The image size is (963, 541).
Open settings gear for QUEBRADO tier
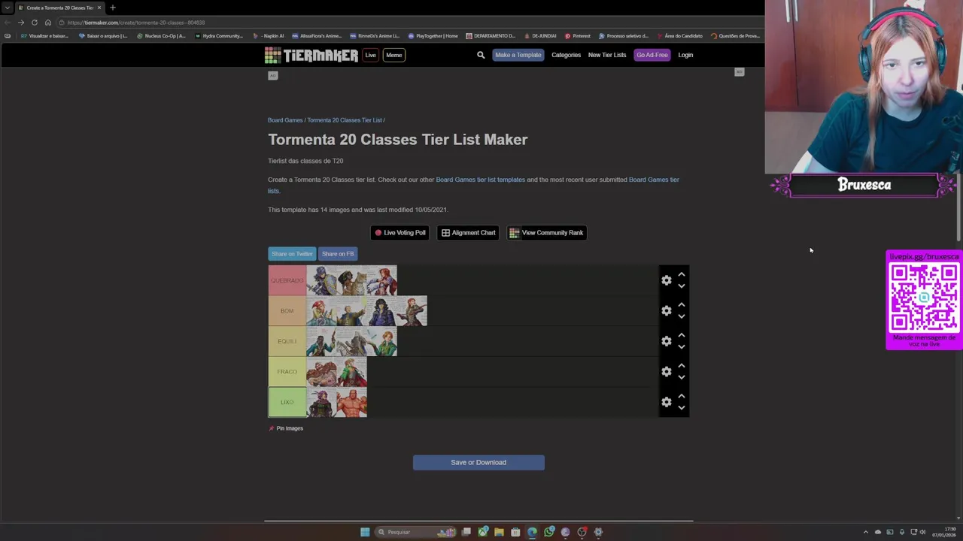666,280
